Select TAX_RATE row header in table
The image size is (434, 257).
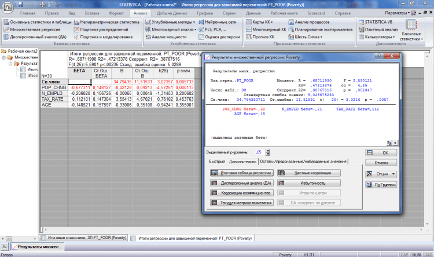[54, 99]
